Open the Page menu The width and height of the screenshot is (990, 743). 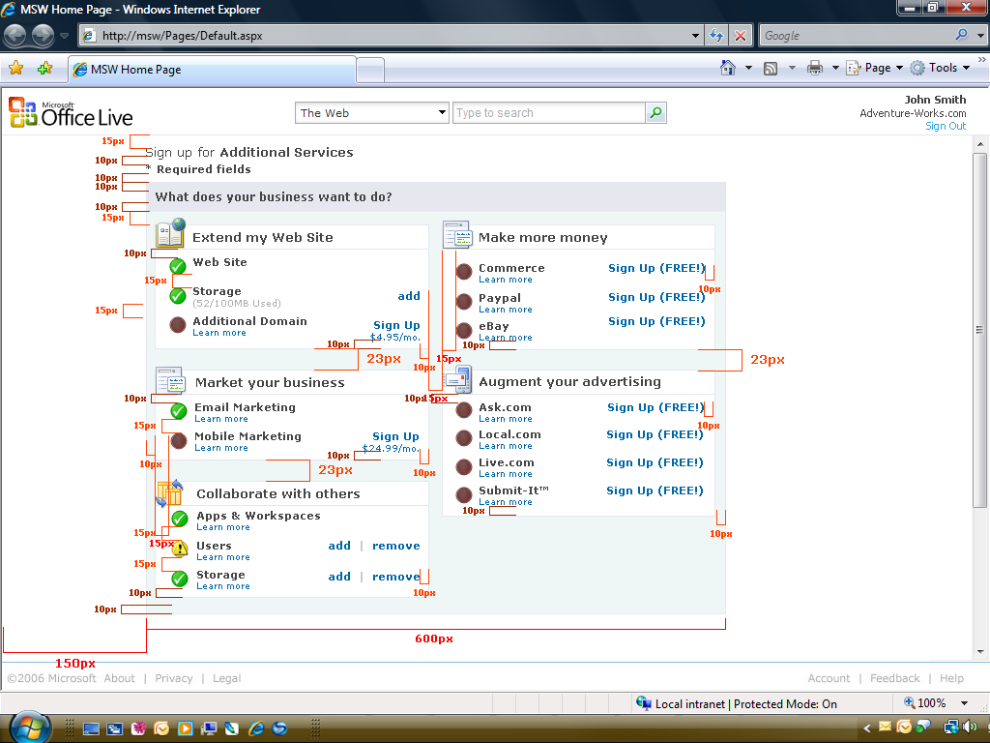coord(874,68)
